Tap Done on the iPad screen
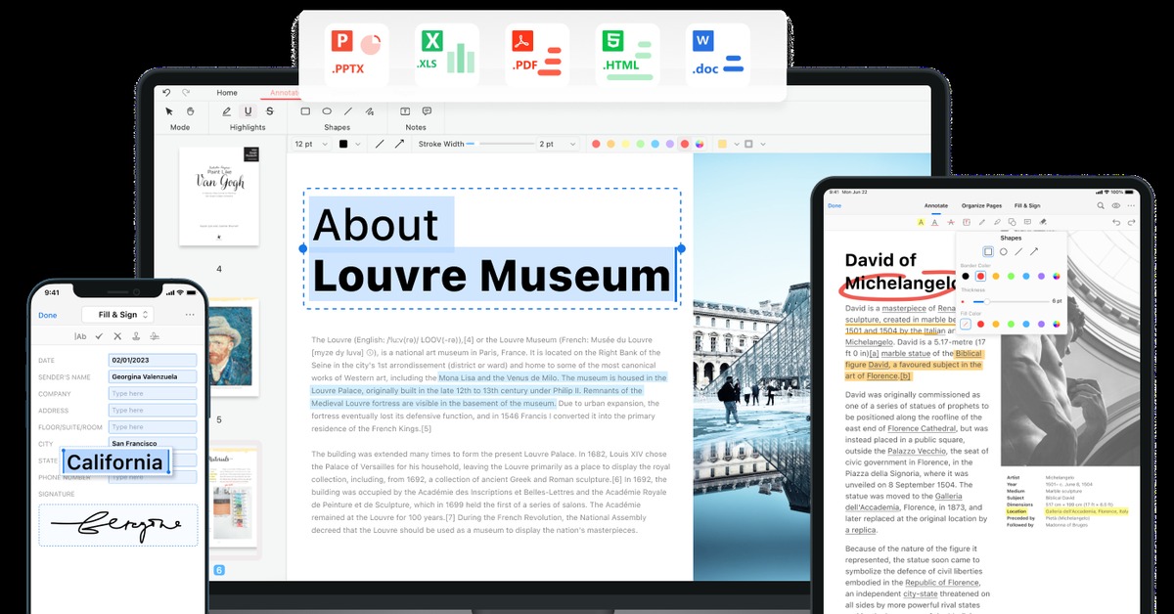Screen dimensions: 1174x614 (x=835, y=205)
